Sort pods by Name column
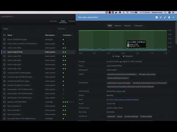The width and height of the screenshot is (177, 132). (10, 35)
